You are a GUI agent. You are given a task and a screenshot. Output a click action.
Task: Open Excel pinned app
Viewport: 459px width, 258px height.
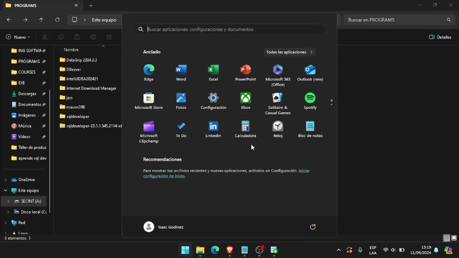213,73
